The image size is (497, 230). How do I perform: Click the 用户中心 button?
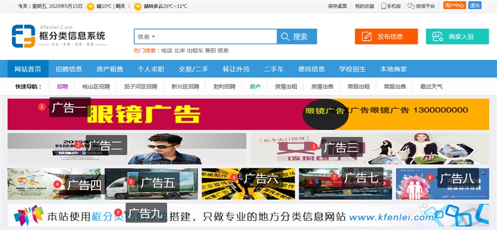(x=454, y=6)
